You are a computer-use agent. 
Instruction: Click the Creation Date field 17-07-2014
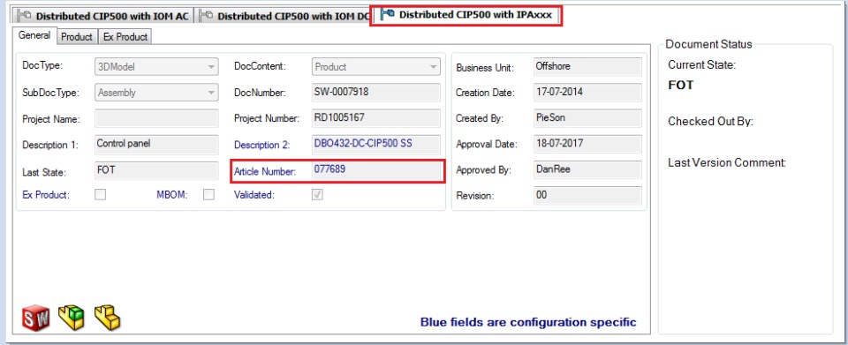(587, 93)
